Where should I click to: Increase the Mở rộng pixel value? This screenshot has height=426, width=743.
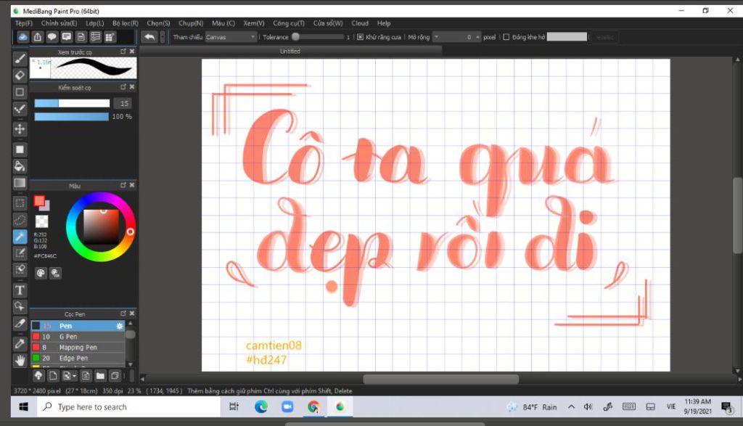coord(477,37)
